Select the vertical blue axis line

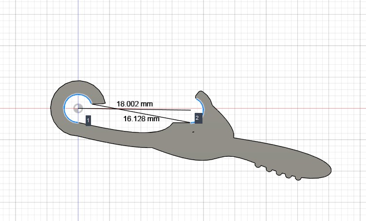tap(78, 47)
